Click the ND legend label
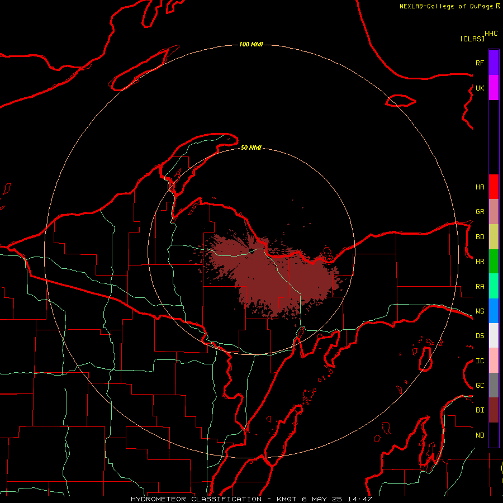The height and width of the screenshot is (503, 503). (480, 435)
